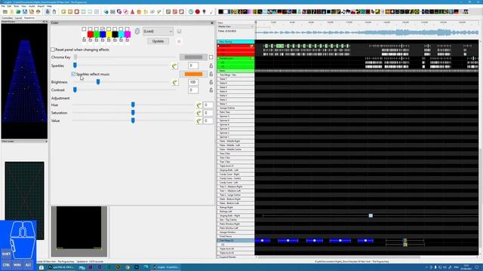
Task: Click the play sequence toolbar icon
Action: coord(63,12)
